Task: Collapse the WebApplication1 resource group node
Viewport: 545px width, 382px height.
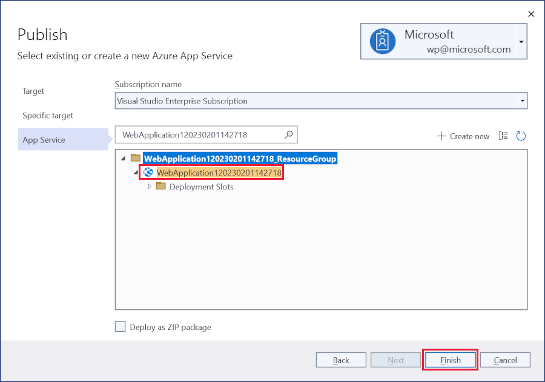Action: 124,158
